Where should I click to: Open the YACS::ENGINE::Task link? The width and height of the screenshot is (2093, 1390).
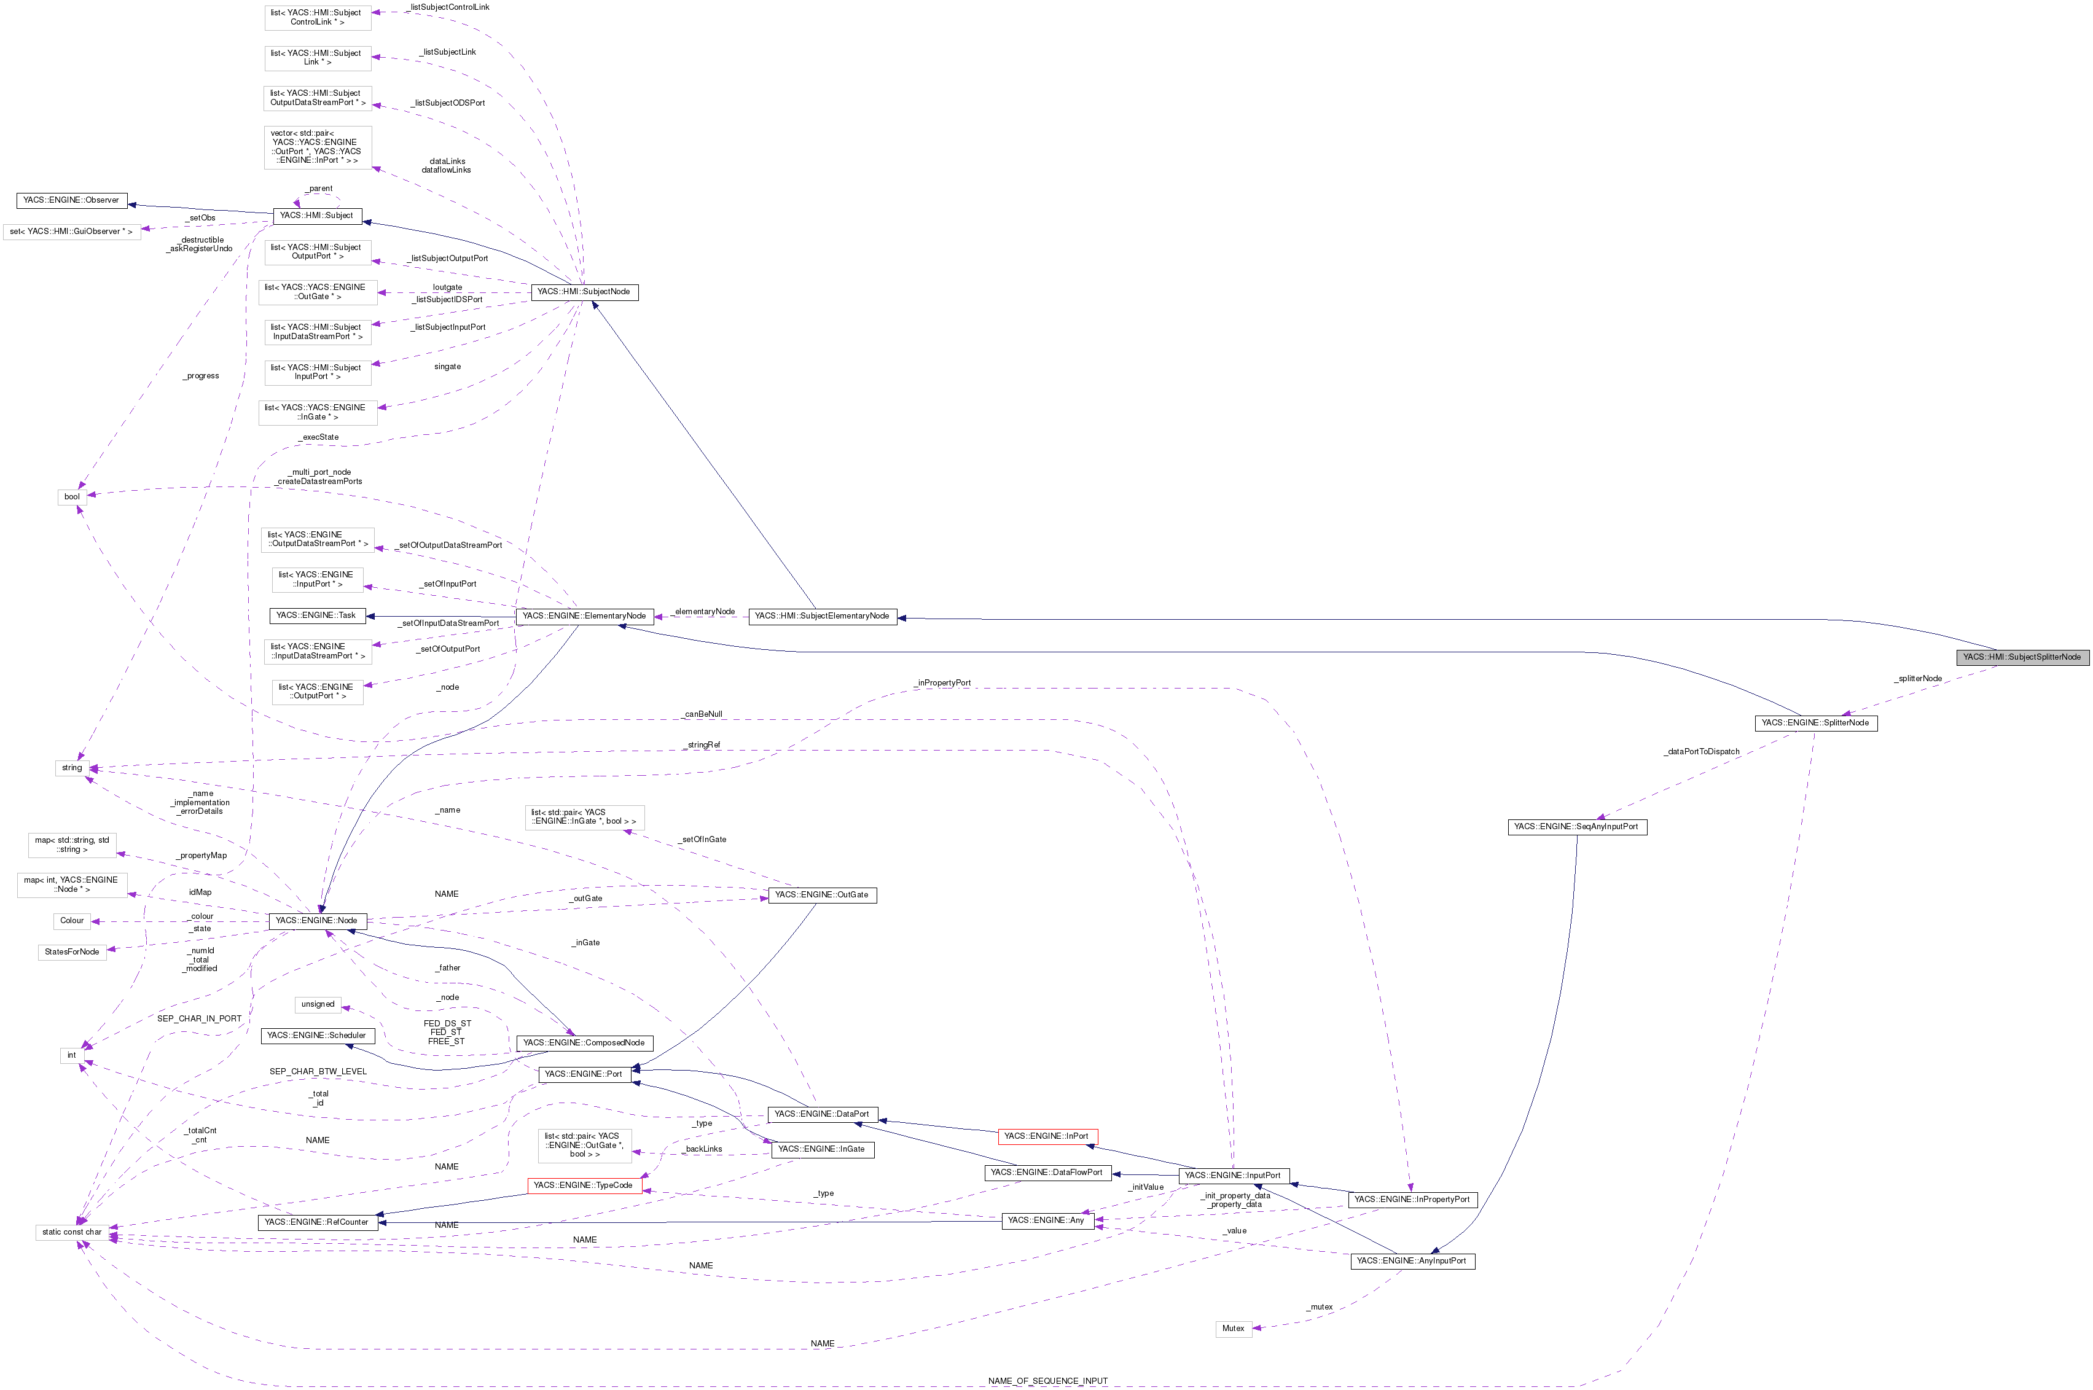[318, 615]
